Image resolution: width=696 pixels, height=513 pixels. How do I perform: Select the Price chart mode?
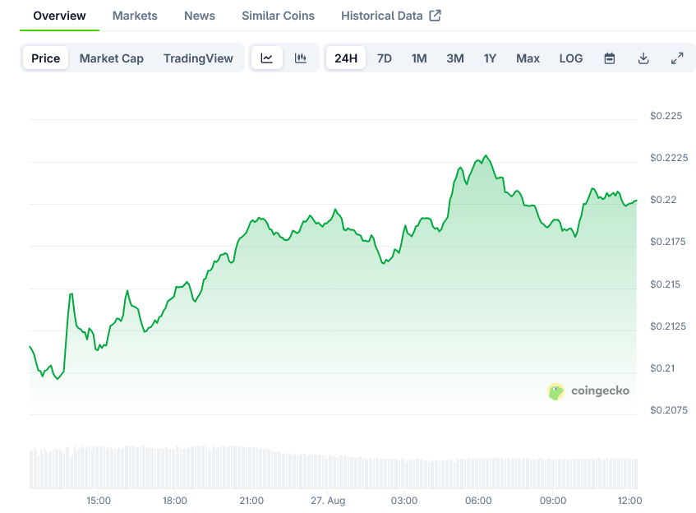click(x=46, y=58)
